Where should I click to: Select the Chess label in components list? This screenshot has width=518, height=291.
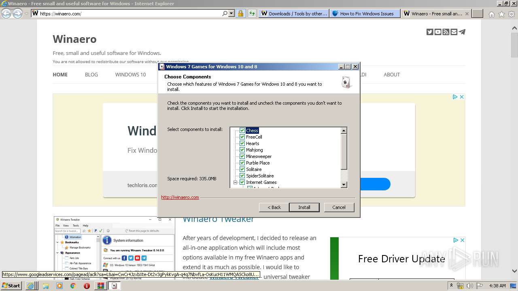pyautogui.click(x=252, y=131)
